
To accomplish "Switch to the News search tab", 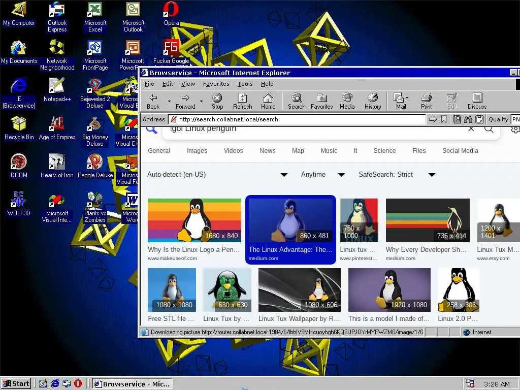I will click(267, 150).
